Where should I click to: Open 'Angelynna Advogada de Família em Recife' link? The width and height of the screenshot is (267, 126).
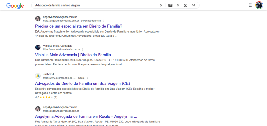point(86,116)
